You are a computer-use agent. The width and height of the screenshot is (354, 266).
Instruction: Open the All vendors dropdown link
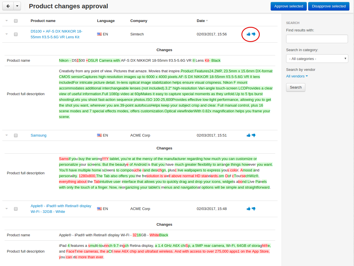tap(297, 76)
